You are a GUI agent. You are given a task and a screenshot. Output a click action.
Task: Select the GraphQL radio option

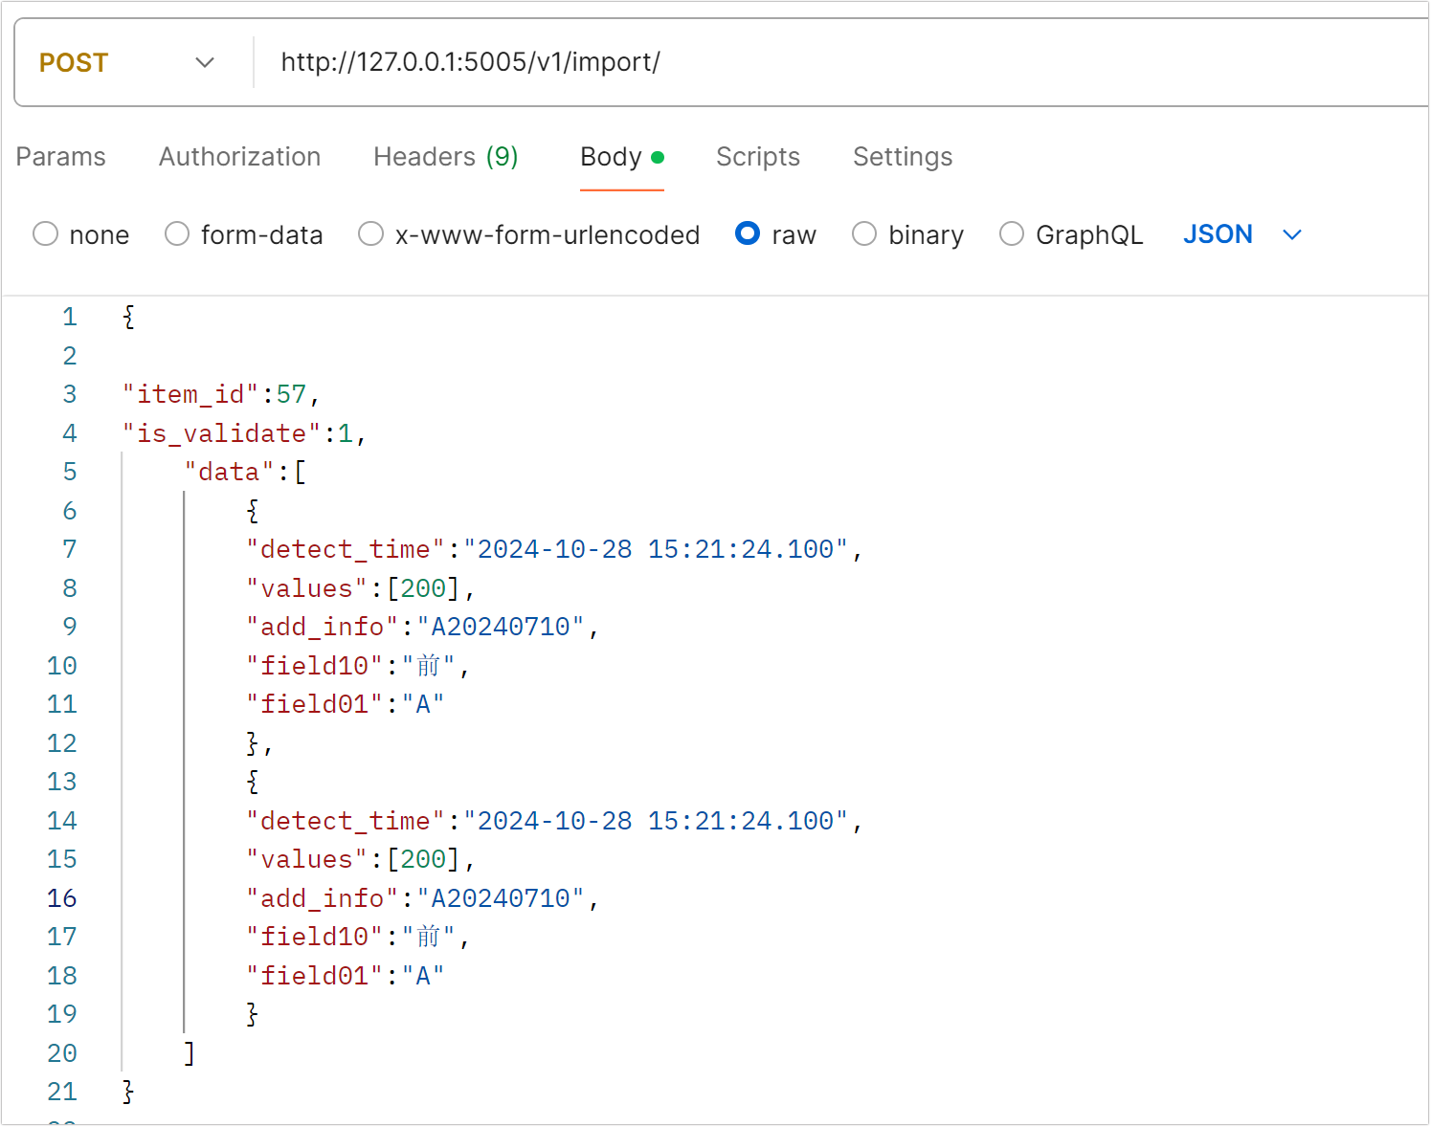[x=1012, y=234]
